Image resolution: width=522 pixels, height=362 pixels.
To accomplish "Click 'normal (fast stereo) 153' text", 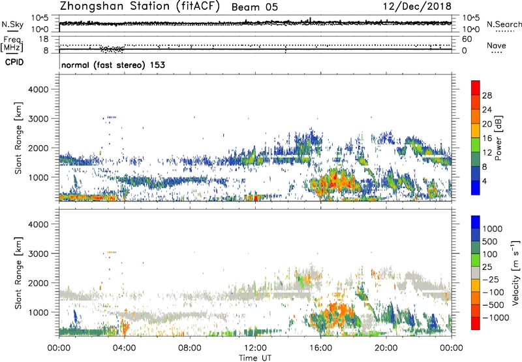I will pyautogui.click(x=113, y=65).
